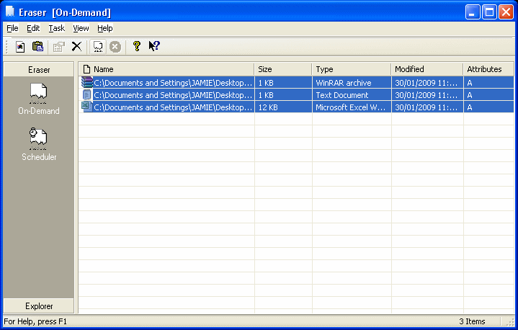Click the Microsoft Excel W... type cell

(x=351, y=107)
